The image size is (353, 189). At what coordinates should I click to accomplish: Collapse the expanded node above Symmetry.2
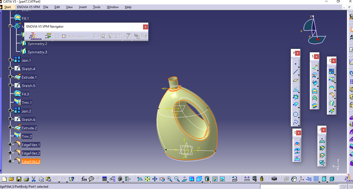10,26
